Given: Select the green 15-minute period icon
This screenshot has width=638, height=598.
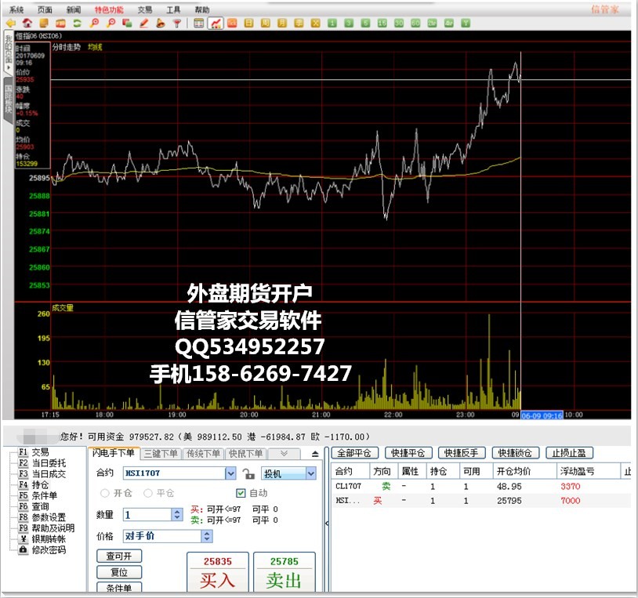Looking at the screenshot, I should point(382,24).
